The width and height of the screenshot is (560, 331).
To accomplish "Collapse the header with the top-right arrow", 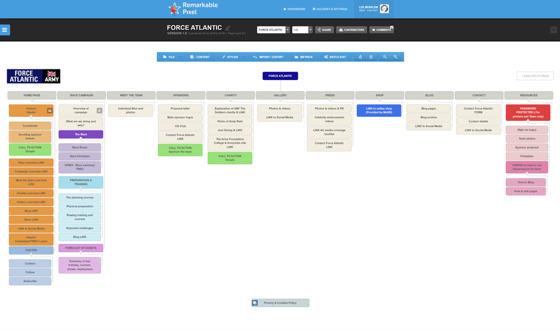I will 553,30.
